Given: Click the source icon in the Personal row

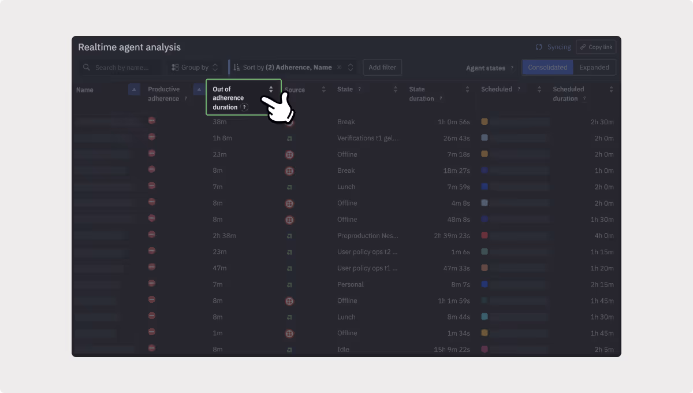Looking at the screenshot, I should click(x=289, y=285).
